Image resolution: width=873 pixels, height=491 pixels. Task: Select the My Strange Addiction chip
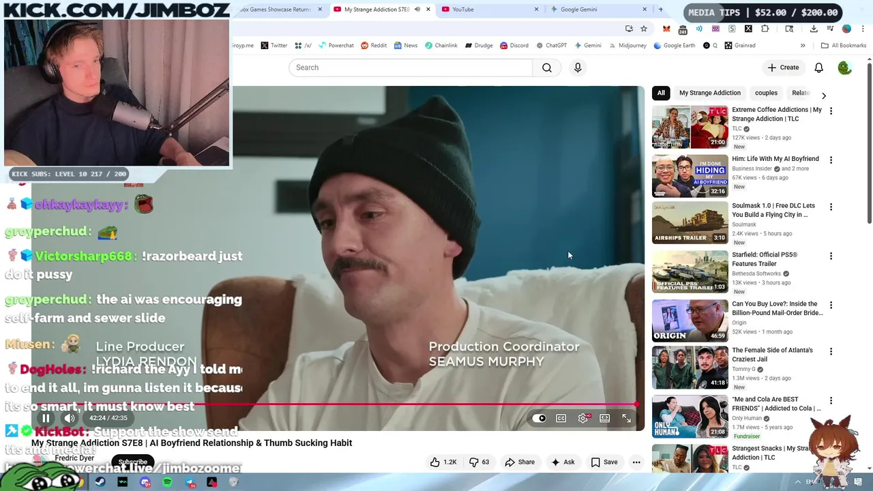pyautogui.click(x=709, y=93)
